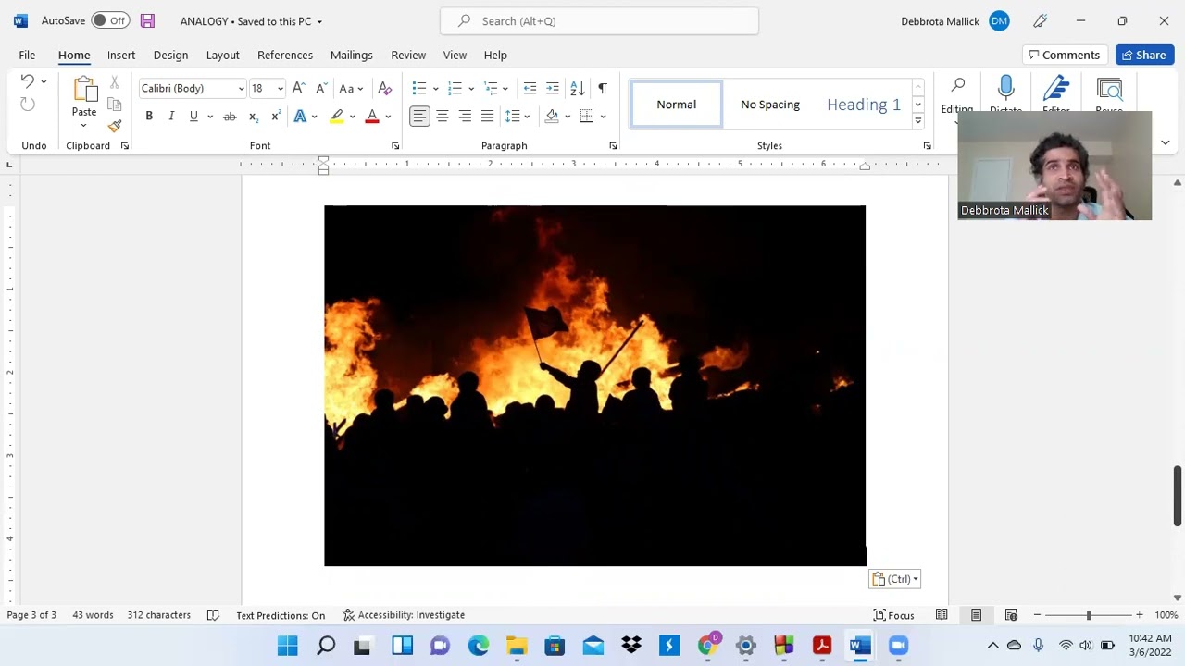
Task: Toggle paragraph marks display
Action: click(603, 89)
